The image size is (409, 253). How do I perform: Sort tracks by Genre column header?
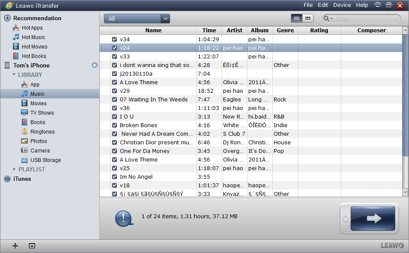pos(285,30)
